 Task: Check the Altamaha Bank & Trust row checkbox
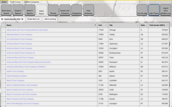3,34
